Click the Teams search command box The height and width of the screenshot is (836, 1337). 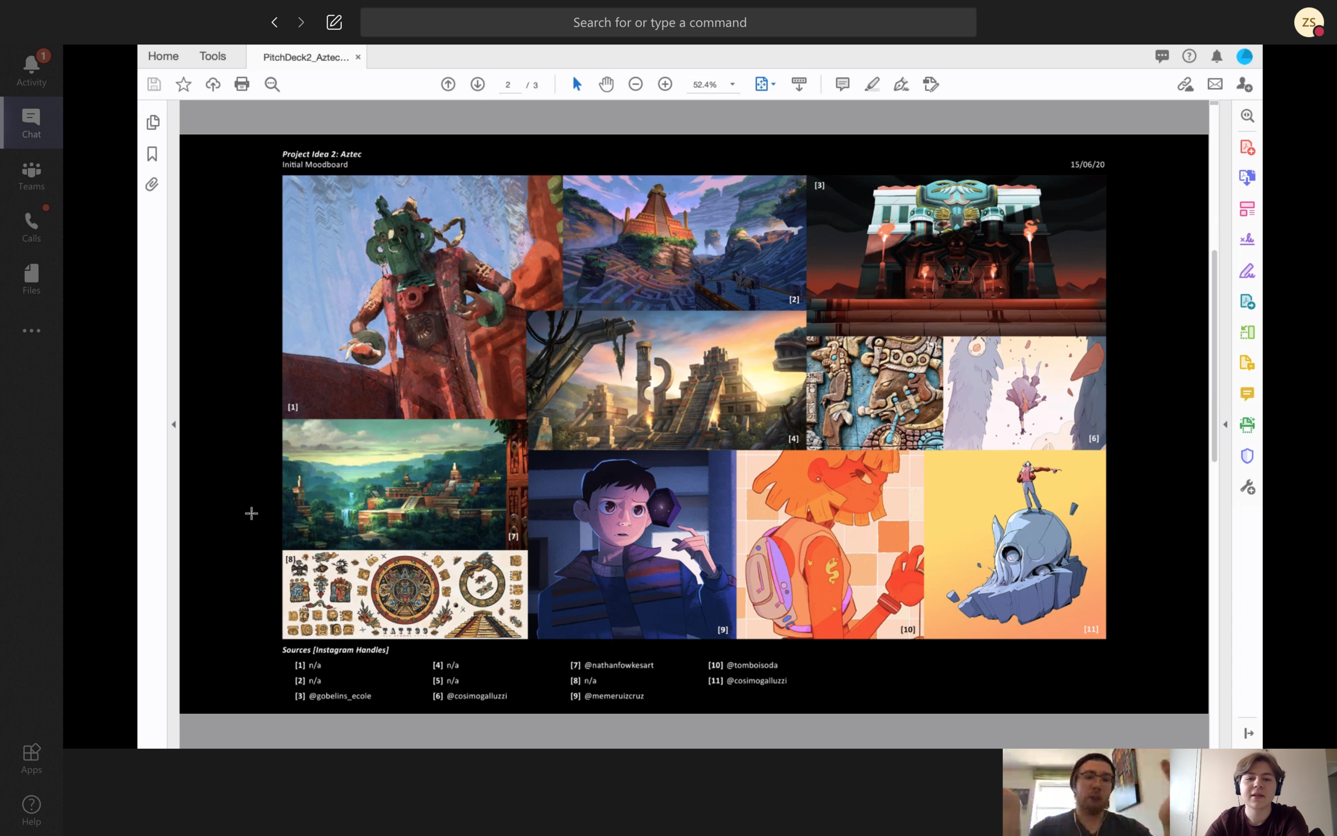click(x=668, y=22)
